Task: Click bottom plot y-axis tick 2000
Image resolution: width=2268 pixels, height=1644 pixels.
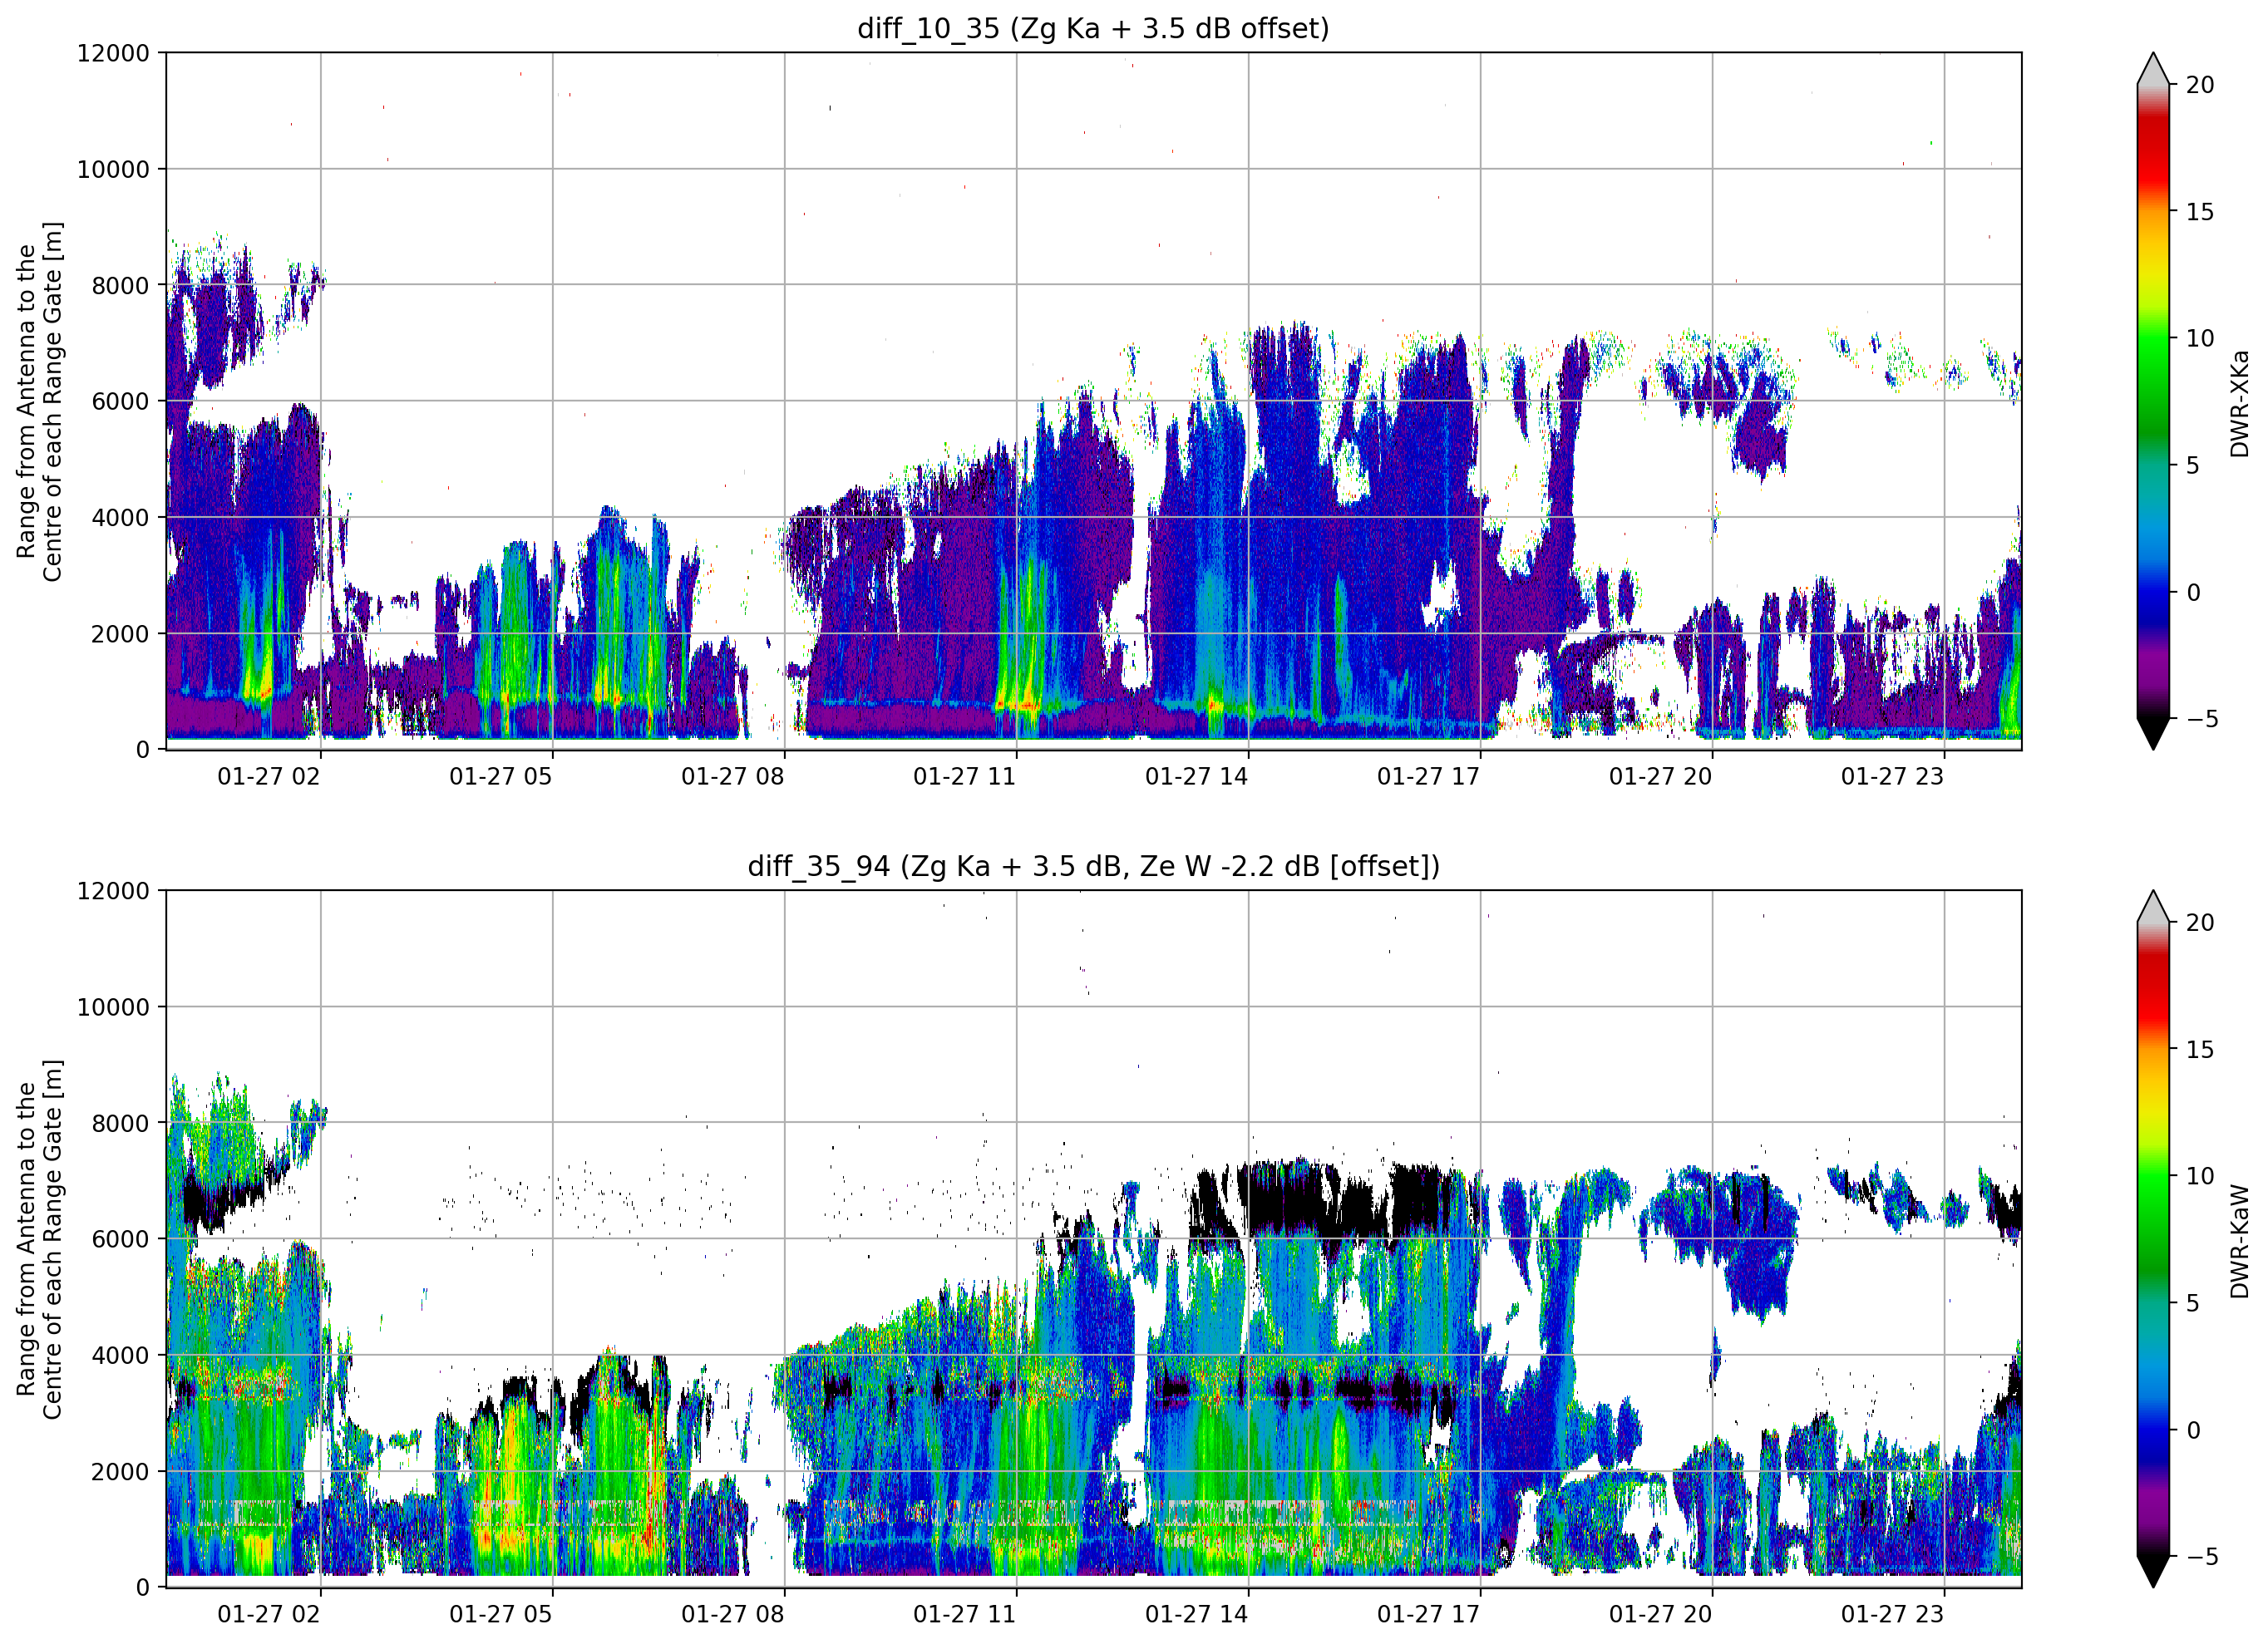Action: pyautogui.click(x=121, y=1472)
